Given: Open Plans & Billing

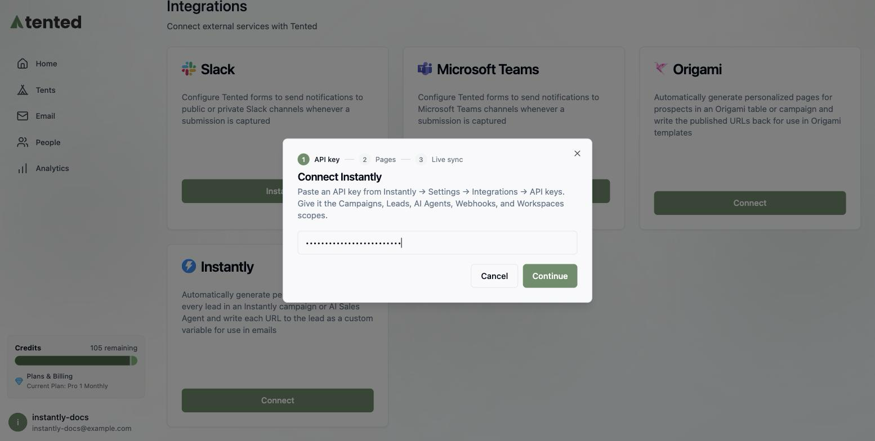Looking at the screenshot, I should [50, 376].
